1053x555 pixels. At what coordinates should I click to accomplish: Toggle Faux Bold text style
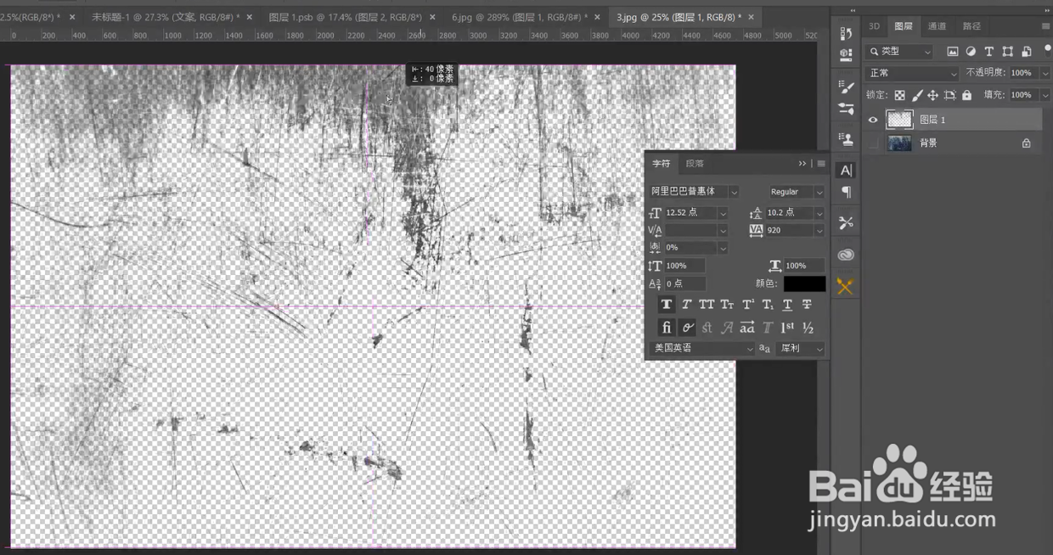click(667, 305)
